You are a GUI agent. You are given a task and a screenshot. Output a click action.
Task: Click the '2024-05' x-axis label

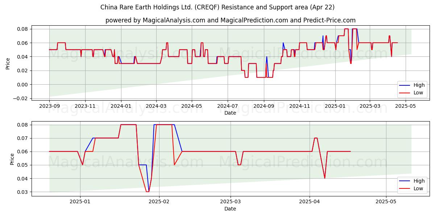(x=192, y=107)
